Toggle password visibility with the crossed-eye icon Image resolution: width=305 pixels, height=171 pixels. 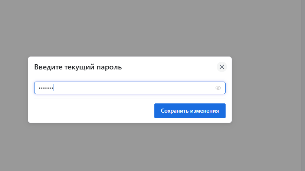pyautogui.click(x=218, y=88)
